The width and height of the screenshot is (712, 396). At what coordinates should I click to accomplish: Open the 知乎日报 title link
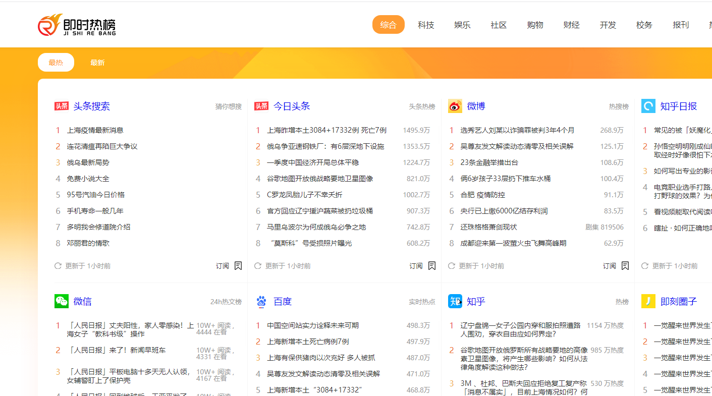[679, 106]
